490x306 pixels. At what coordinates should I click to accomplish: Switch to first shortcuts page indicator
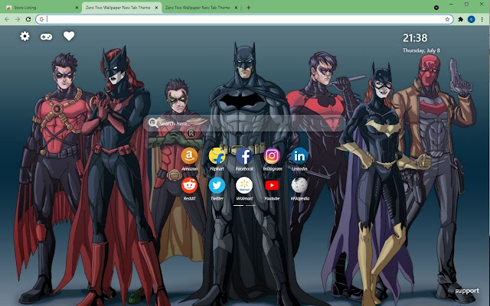(238, 206)
